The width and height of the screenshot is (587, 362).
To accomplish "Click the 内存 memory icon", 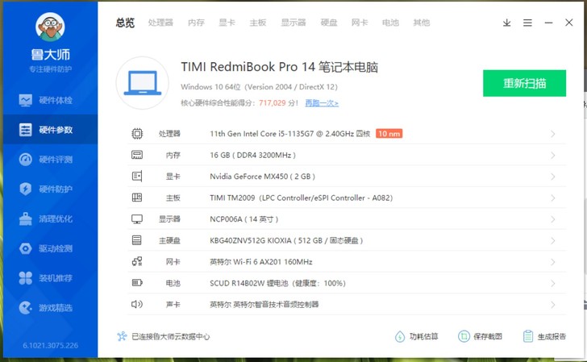I will coord(137,155).
